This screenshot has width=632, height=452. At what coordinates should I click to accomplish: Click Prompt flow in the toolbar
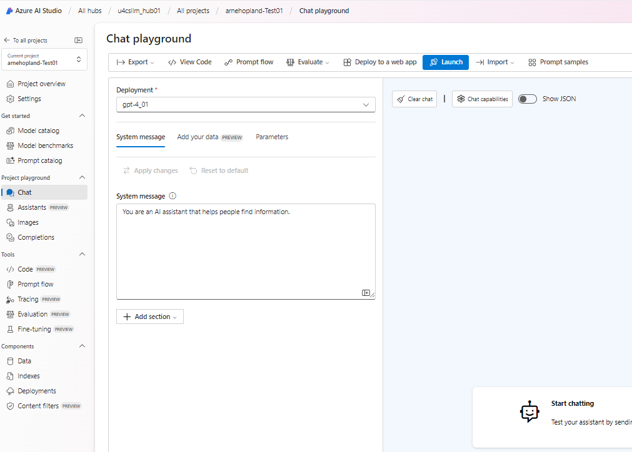click(249, 62)
